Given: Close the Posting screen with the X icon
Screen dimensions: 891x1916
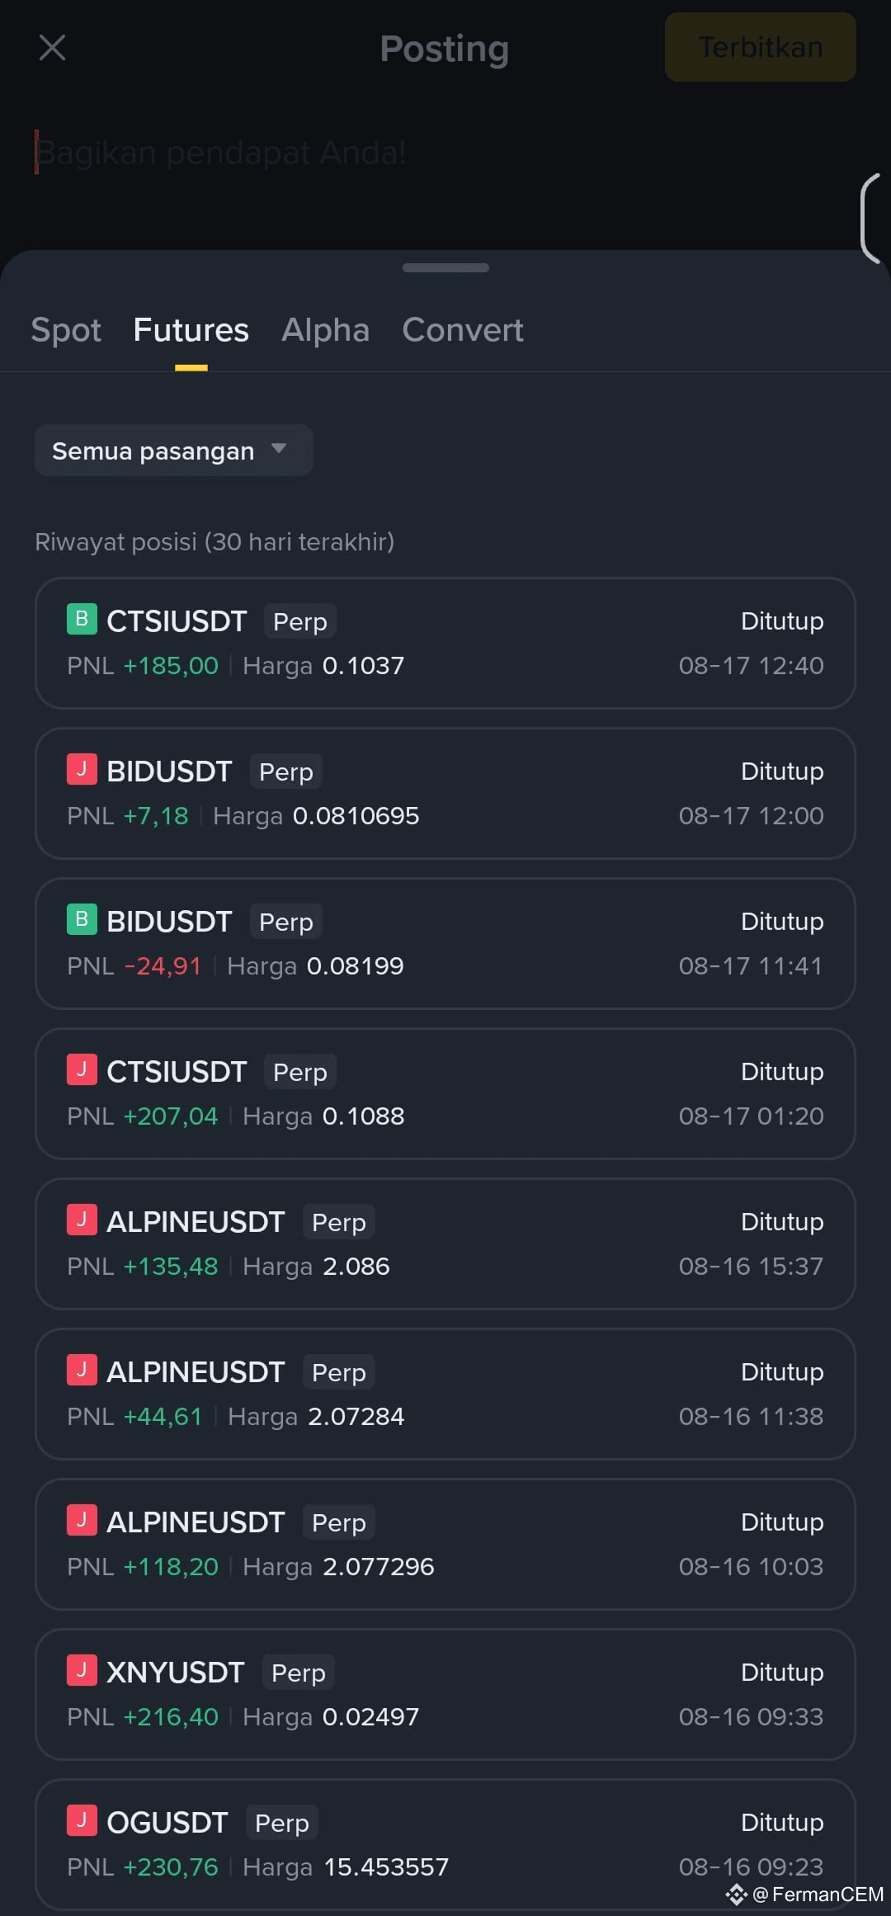Looking at the screenshot, I should (52, 48).
